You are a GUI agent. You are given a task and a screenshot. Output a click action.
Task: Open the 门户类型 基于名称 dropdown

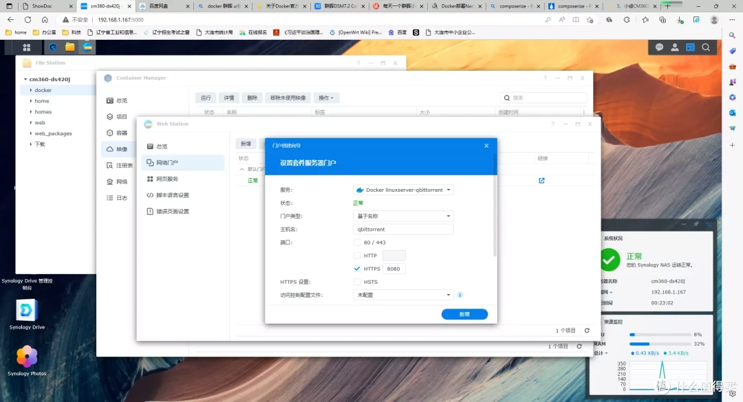[403, 216]
